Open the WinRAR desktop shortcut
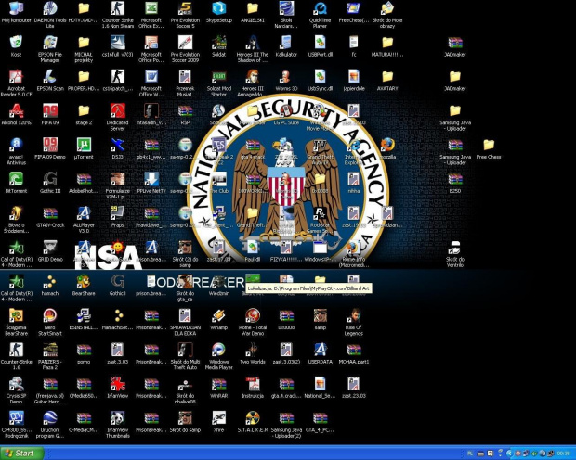 tap(219, 383)
